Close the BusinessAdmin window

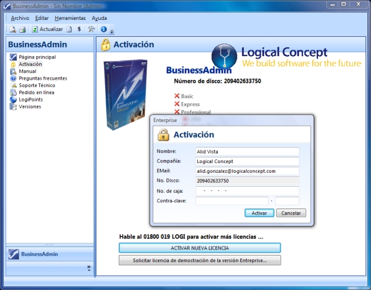359,4
